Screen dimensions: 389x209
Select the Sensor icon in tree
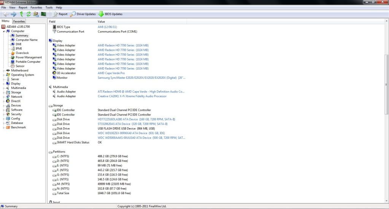coord(13,66)
